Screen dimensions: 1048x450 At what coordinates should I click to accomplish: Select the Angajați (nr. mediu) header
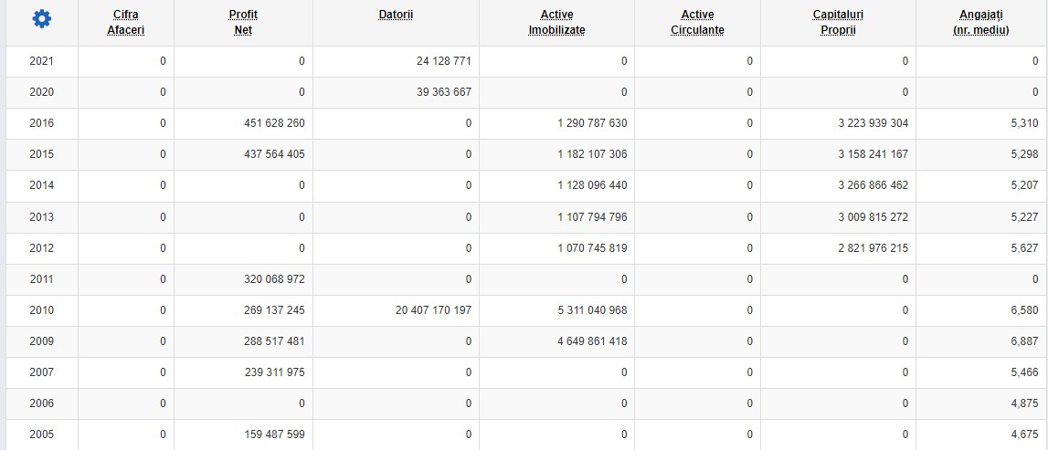coord(980,22)
